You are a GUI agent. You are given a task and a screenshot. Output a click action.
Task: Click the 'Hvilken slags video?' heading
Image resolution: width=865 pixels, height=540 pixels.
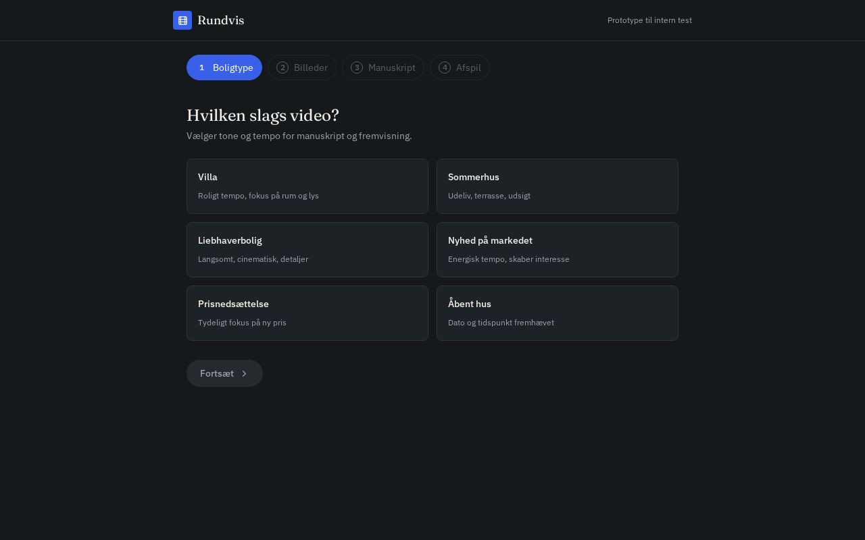pyautogui.click(x=263, y=115)
